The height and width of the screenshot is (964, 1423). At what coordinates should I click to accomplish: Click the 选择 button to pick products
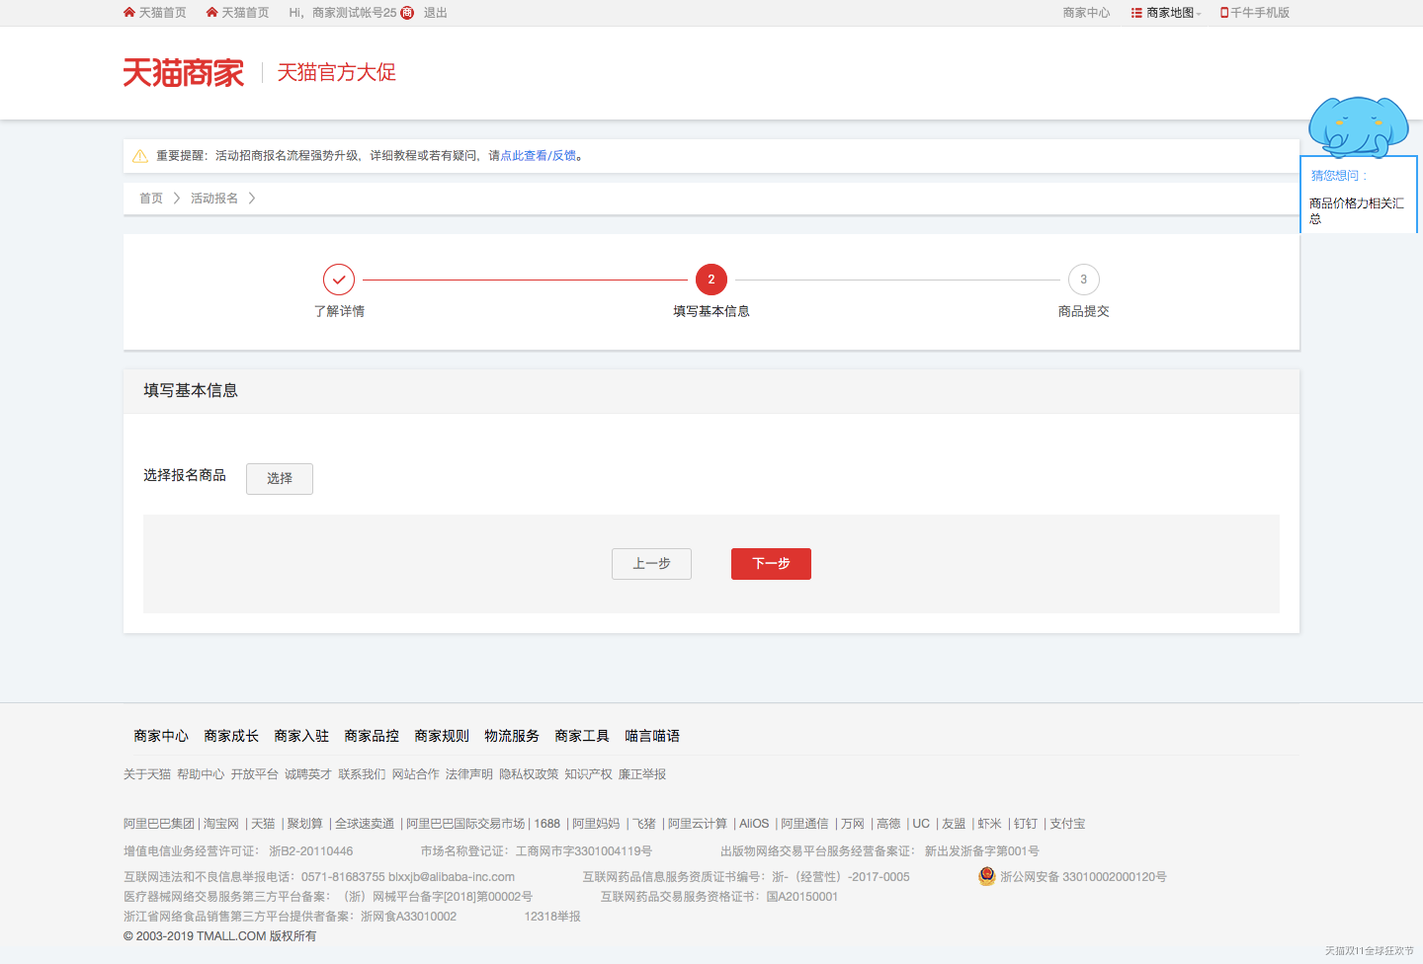pyautogui.click(x=280, y=479)
